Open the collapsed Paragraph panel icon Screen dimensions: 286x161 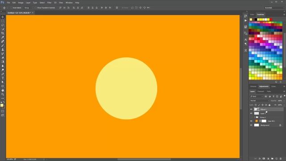[245, 44]
